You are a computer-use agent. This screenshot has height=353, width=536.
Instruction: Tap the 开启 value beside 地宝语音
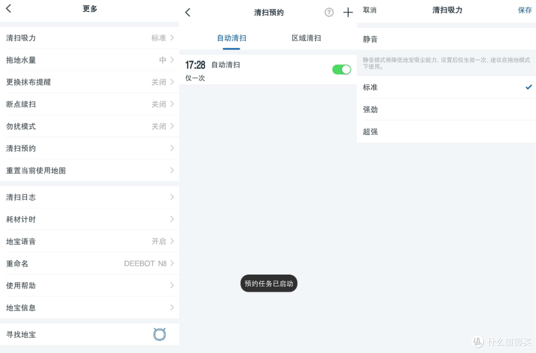[159, 241]
